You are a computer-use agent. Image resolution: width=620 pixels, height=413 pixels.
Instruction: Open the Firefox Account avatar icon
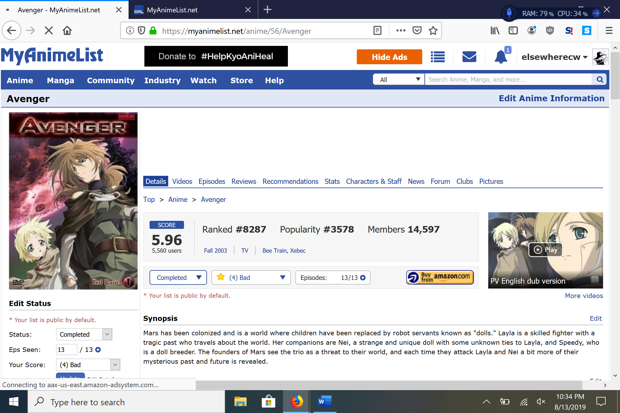(532, 30)
